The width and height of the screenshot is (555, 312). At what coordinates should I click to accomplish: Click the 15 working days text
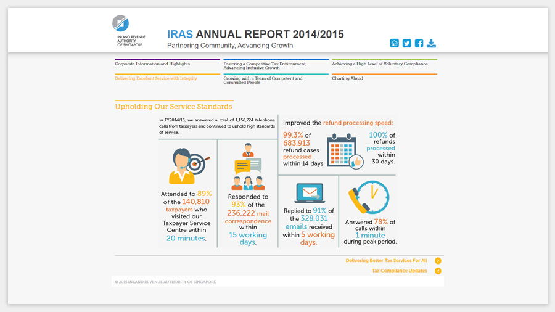coord(248,239)
